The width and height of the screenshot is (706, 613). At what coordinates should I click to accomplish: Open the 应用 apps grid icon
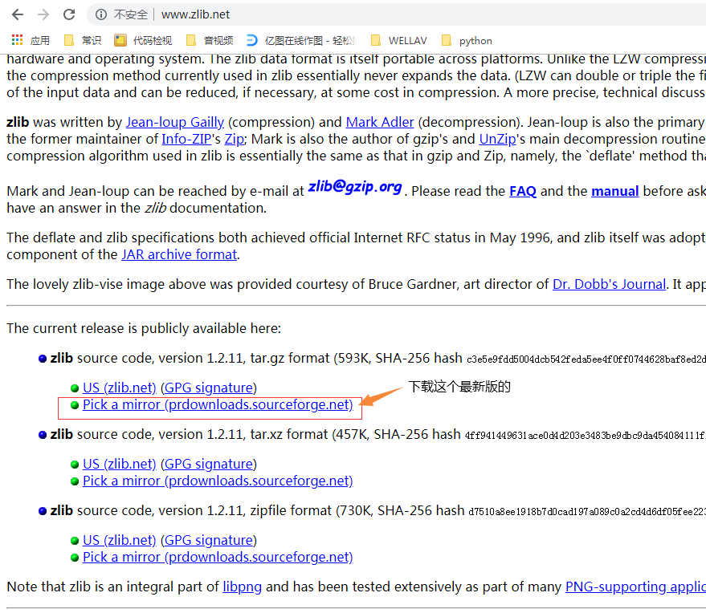pyautogui.click(x=17, y=40)
